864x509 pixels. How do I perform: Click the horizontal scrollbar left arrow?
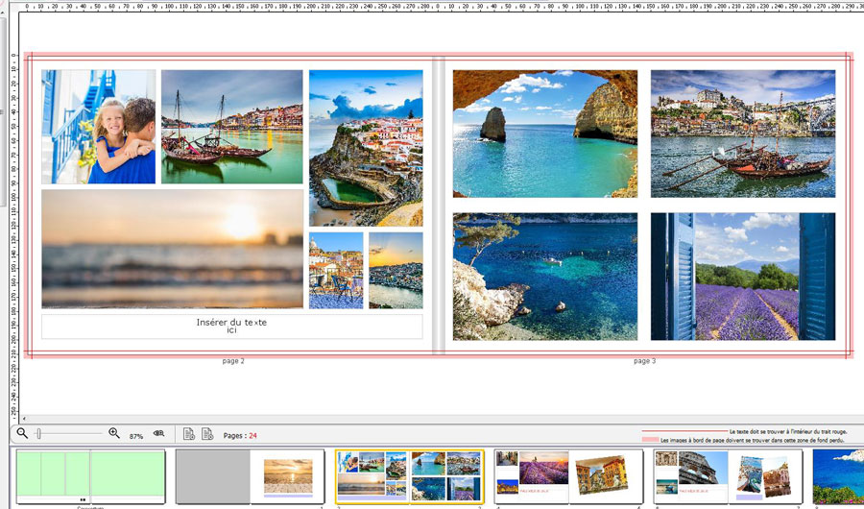[24, 419]
